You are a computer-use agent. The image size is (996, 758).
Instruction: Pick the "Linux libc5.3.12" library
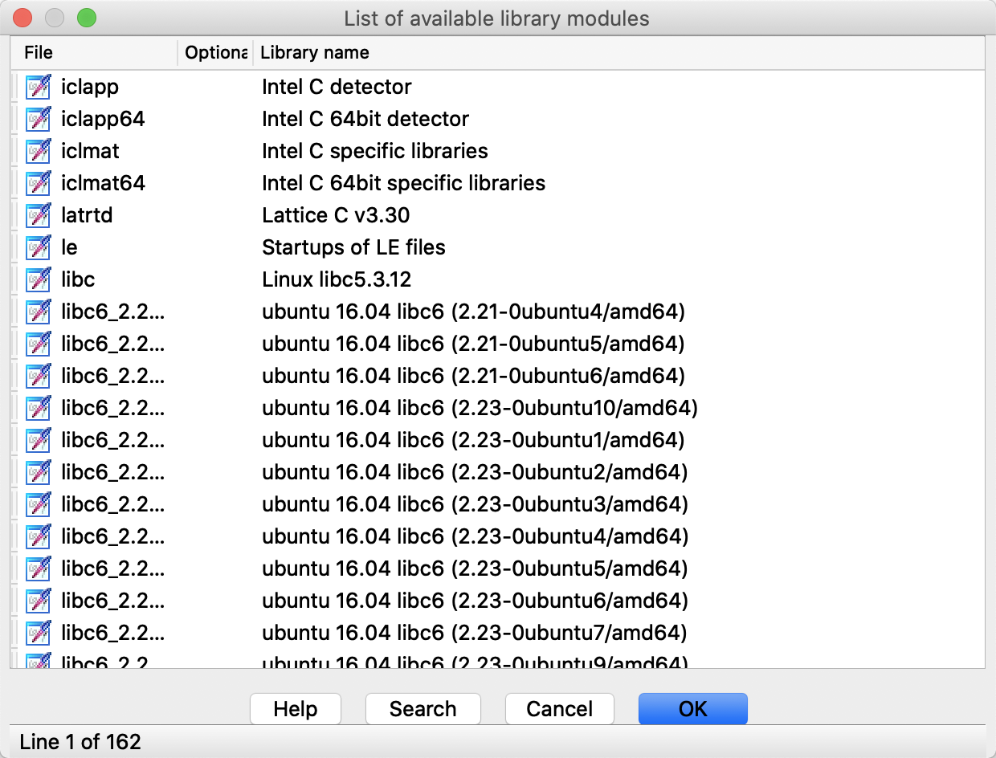[x=337, y=279]
